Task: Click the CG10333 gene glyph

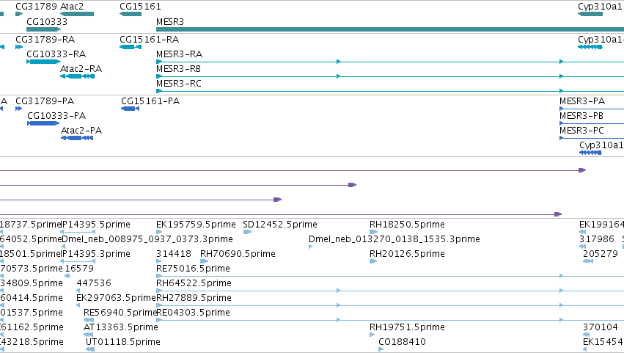Action: 44,29
